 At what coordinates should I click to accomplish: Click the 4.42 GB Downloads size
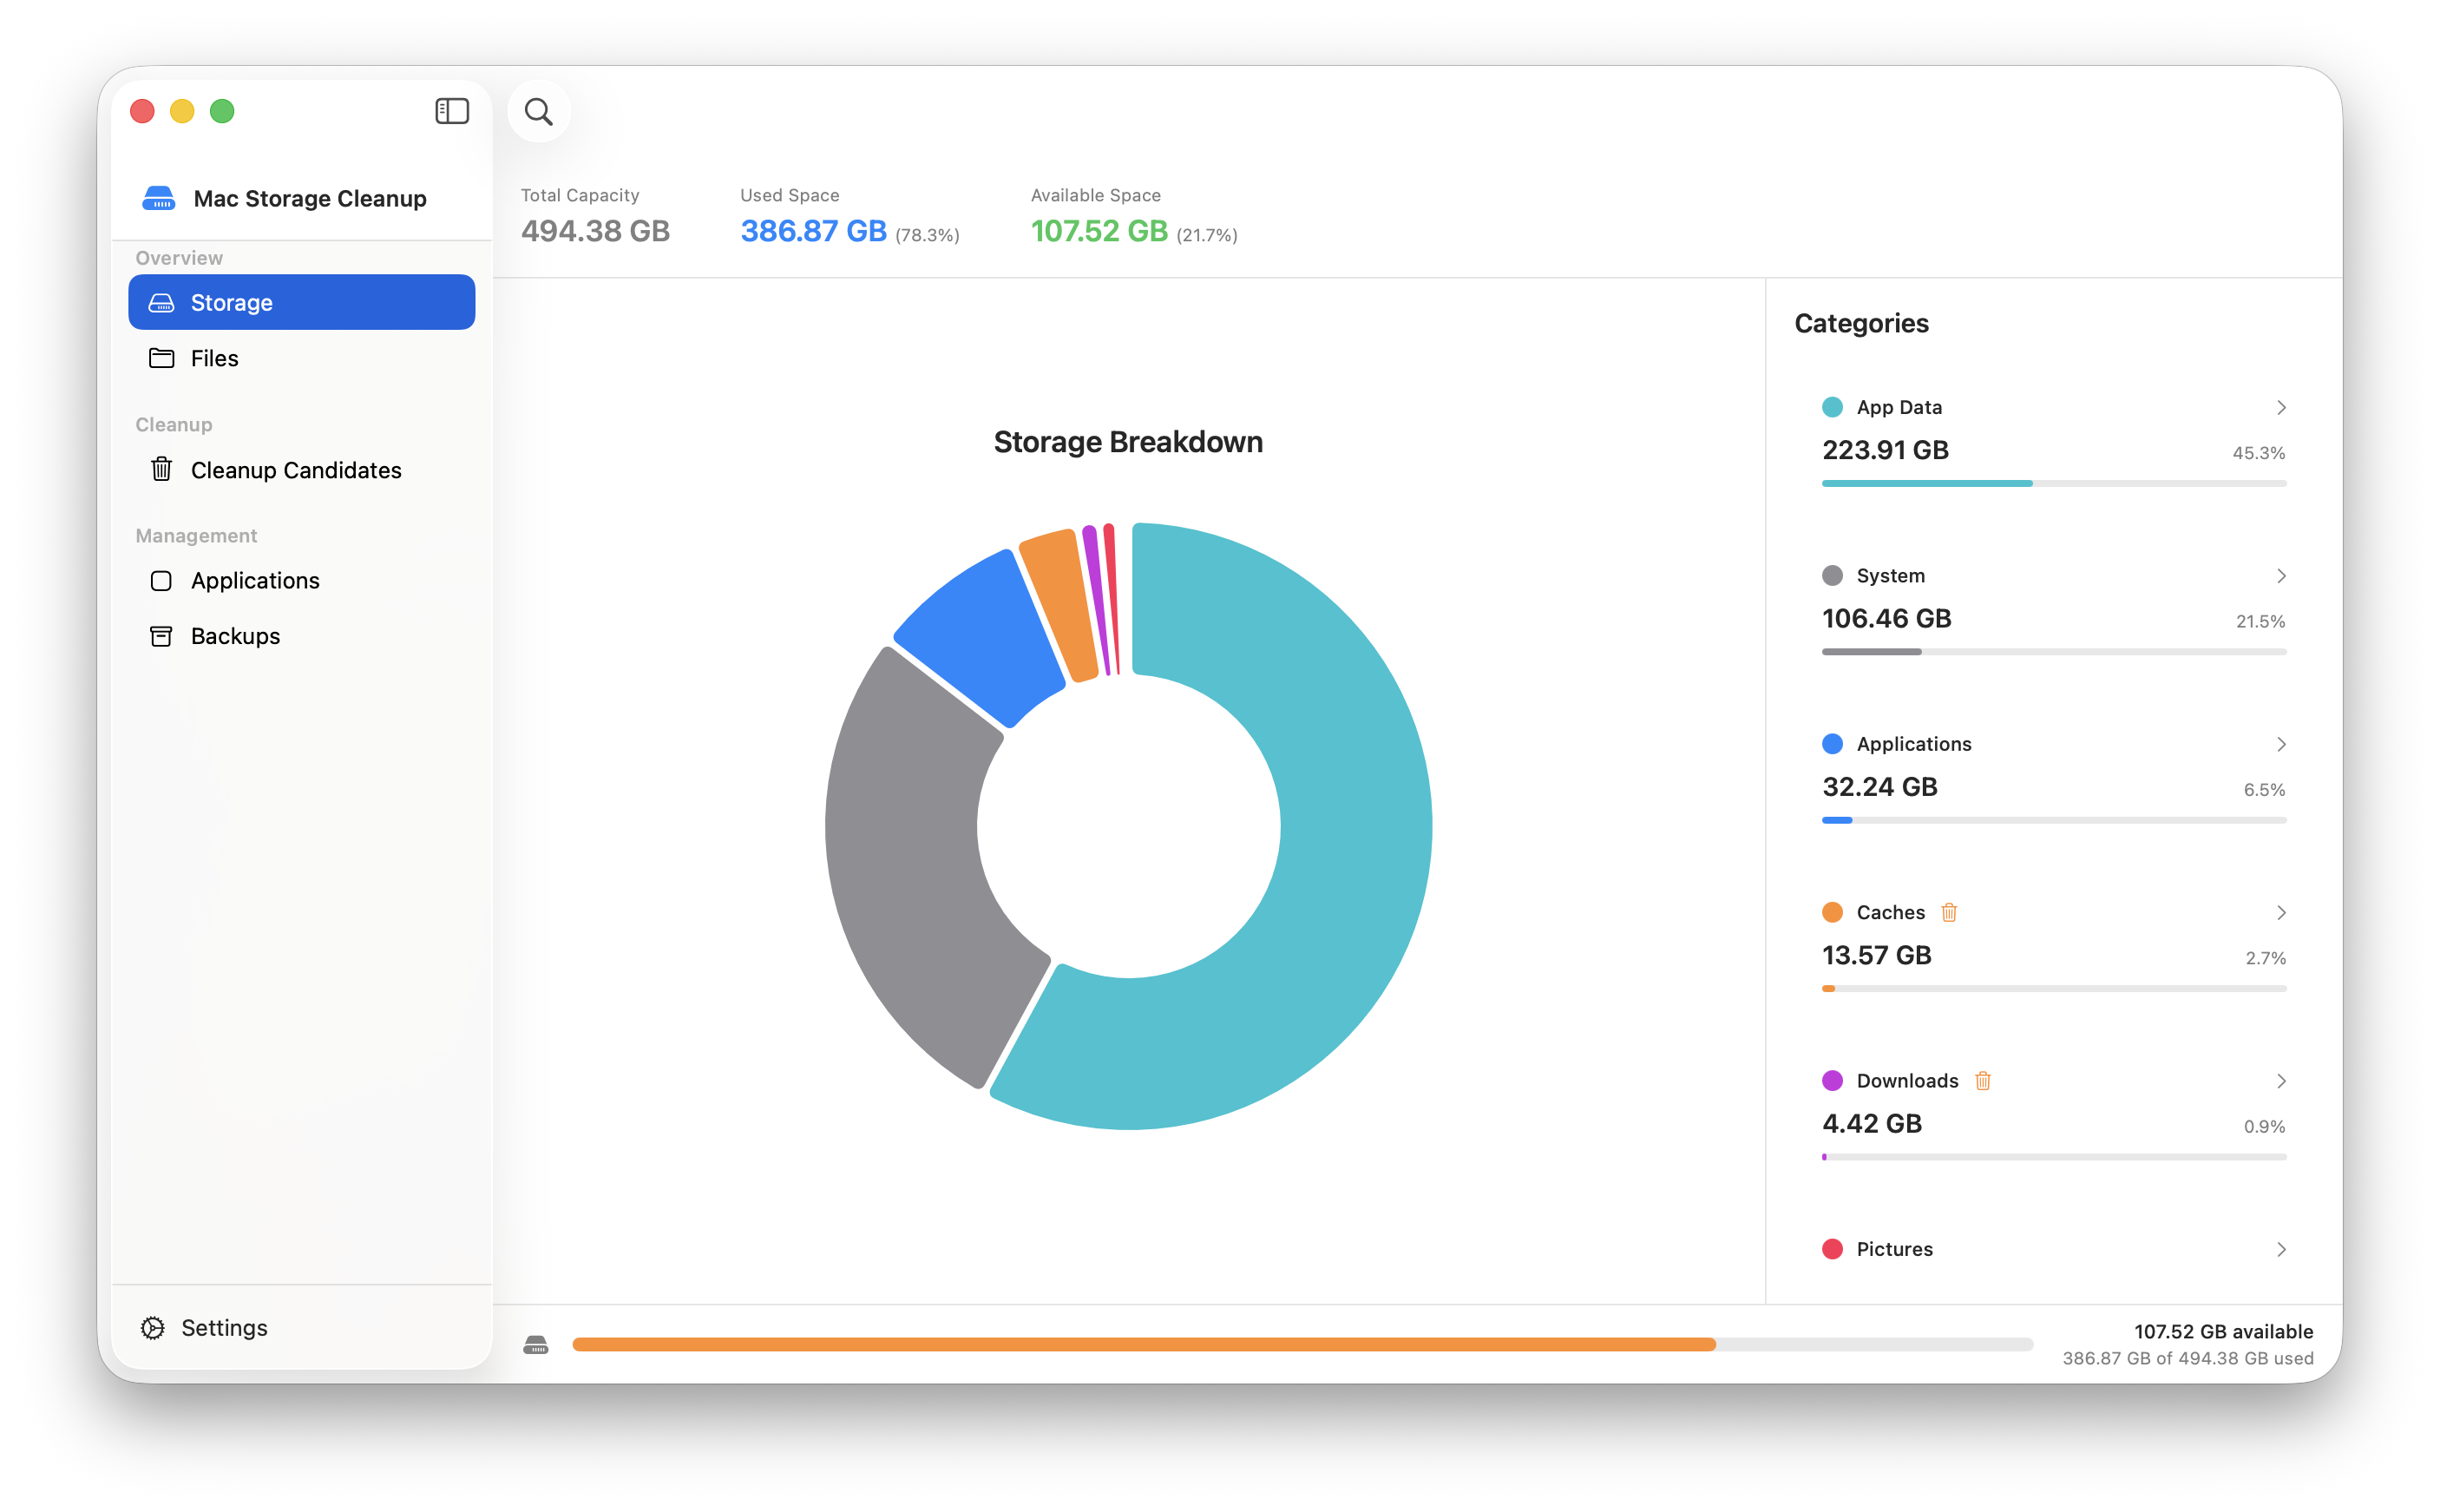click(x=1872, y=1123)
